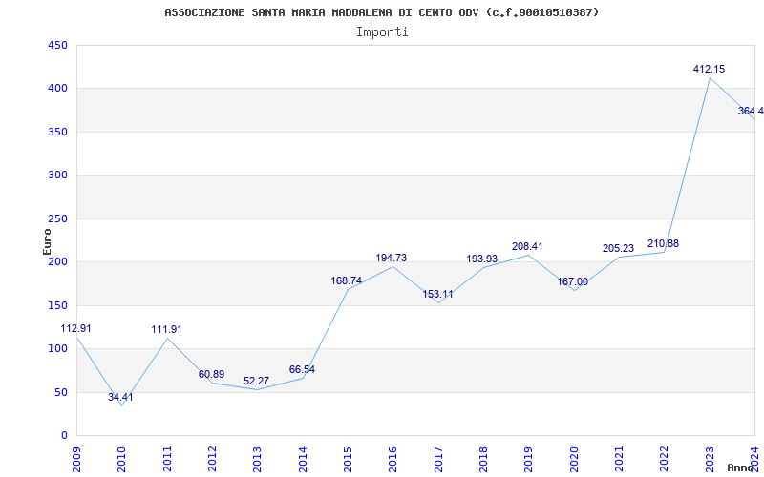Click the x-axis year 2011
Image resolution: width=764 pixels, height=477 pixels.
pos(167,459)
